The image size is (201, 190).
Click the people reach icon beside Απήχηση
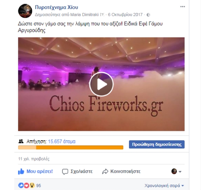tap(21, 141)
